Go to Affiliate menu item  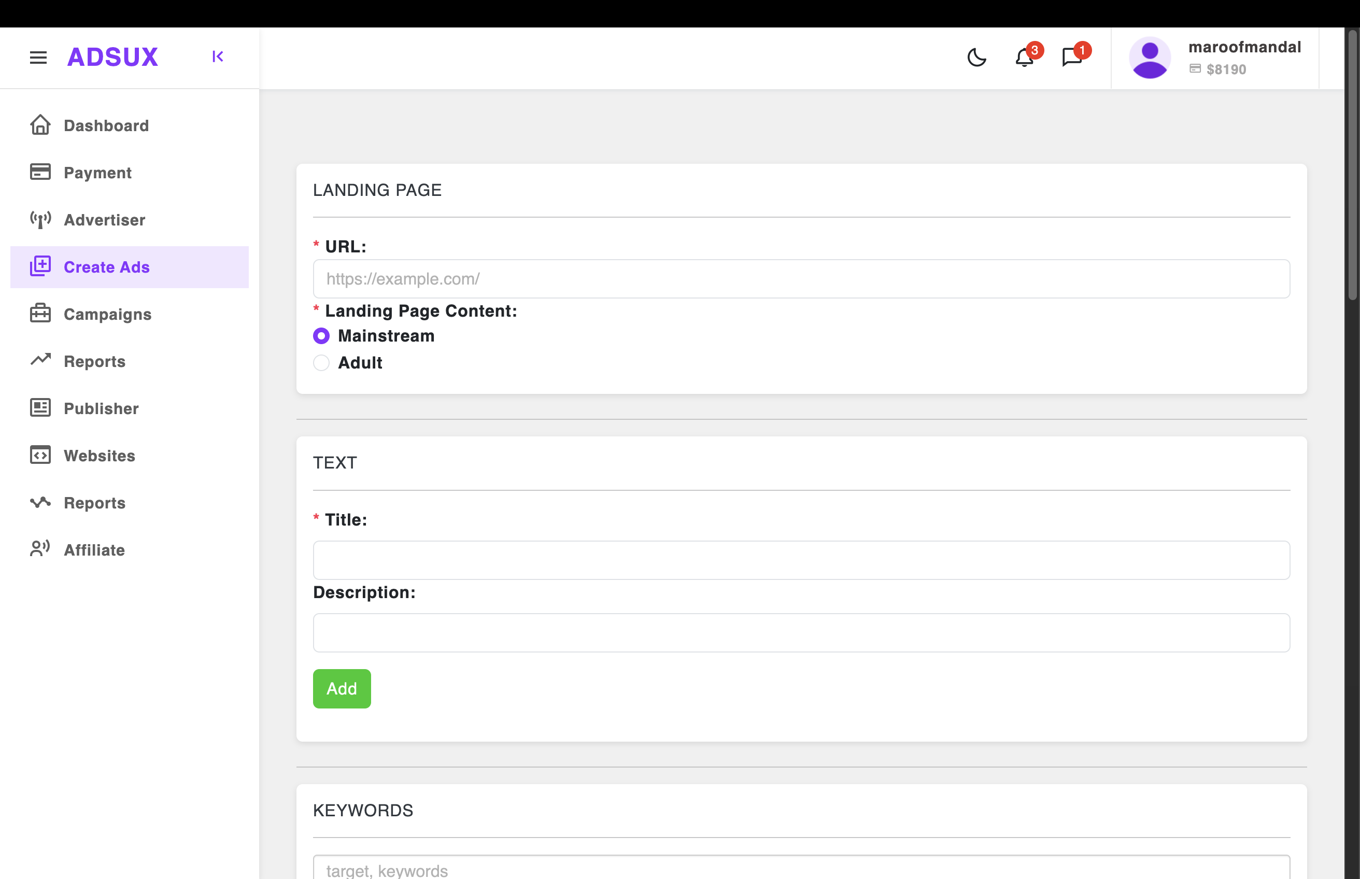[94, 550]
